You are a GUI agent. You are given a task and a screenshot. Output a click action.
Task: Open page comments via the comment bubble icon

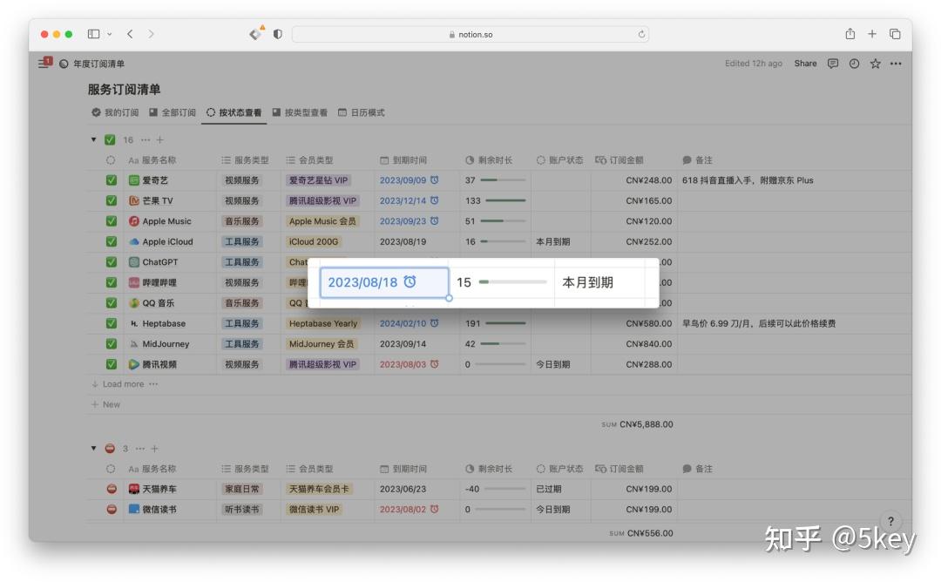click(x=832, y=63)
